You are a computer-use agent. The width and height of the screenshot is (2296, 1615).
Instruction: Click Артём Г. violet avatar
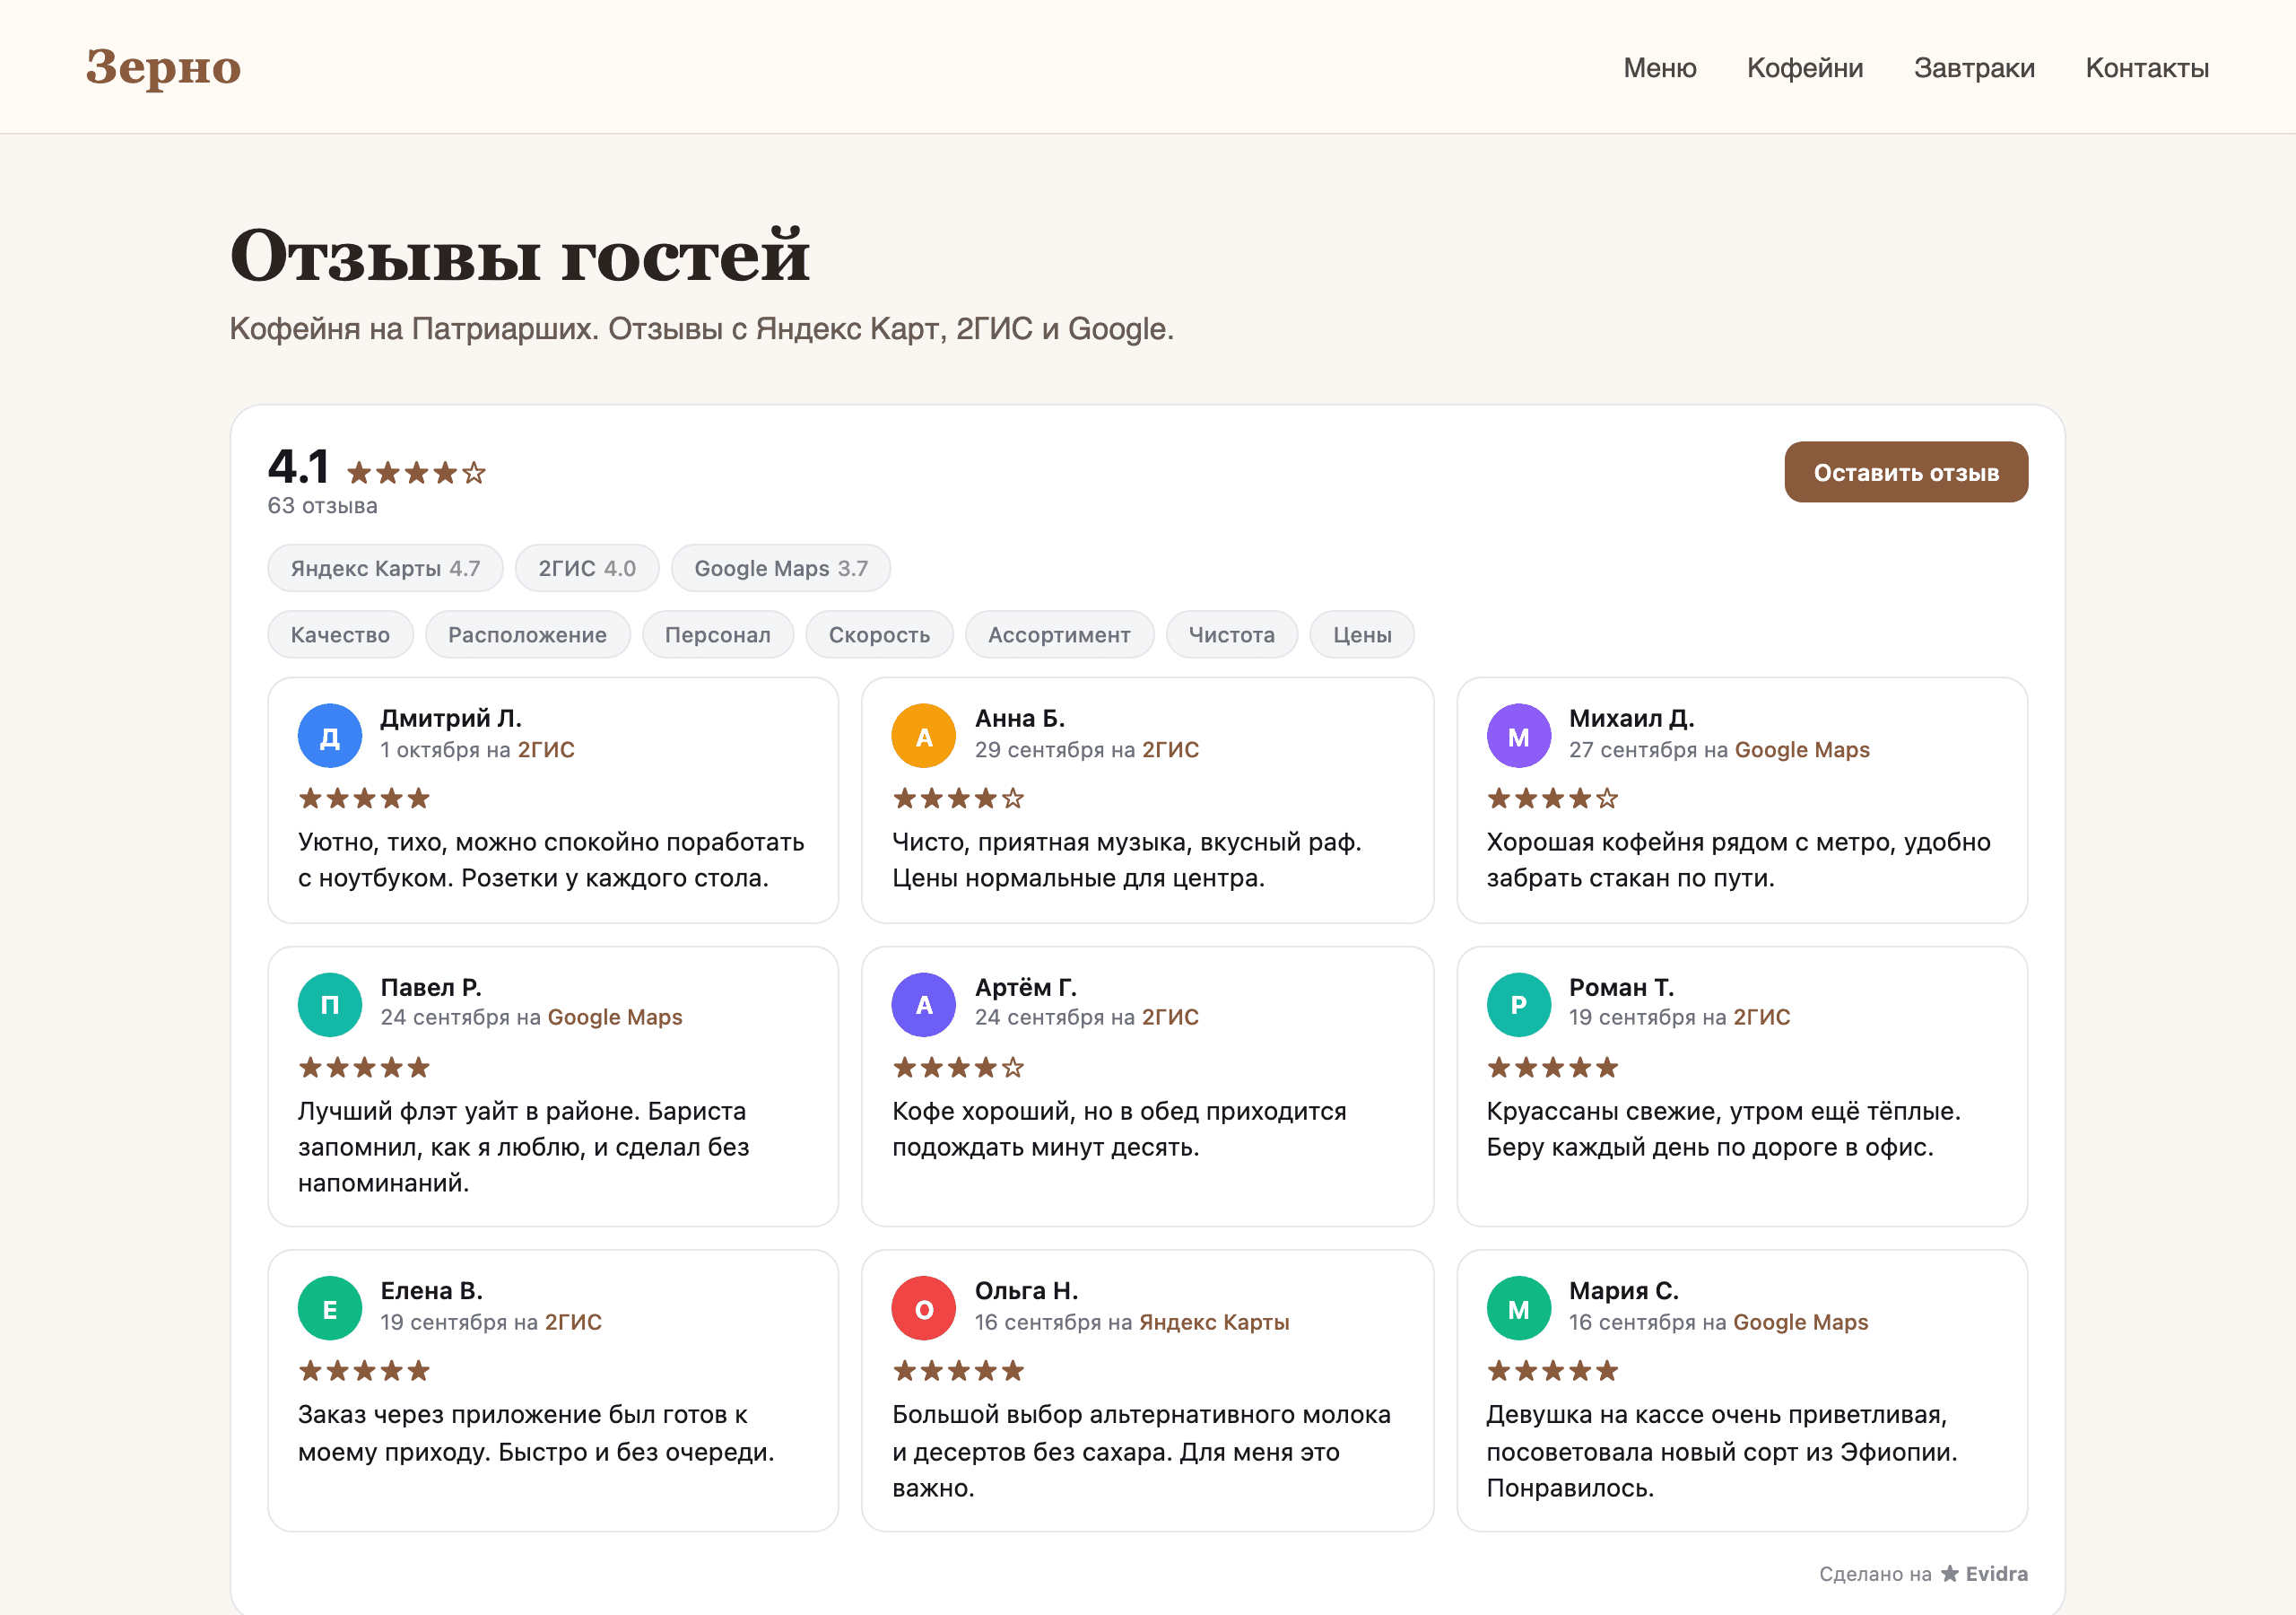pos(923,1005)
